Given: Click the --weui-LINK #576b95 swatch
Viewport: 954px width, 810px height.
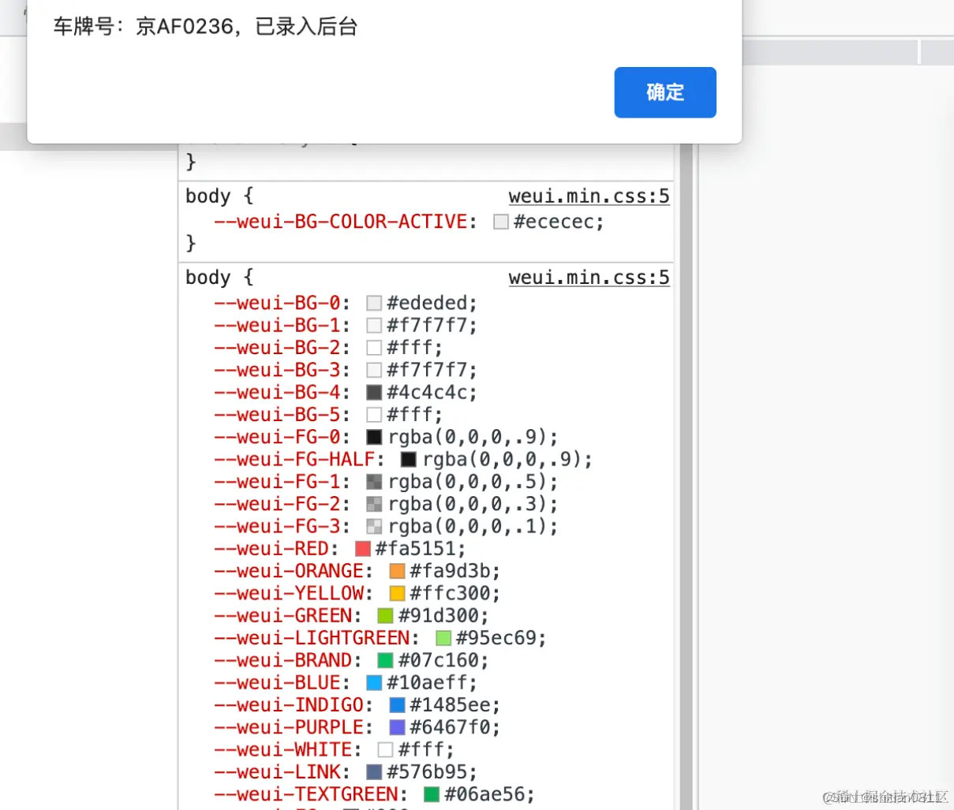Looking at the screenshot, I should (374, 772).
